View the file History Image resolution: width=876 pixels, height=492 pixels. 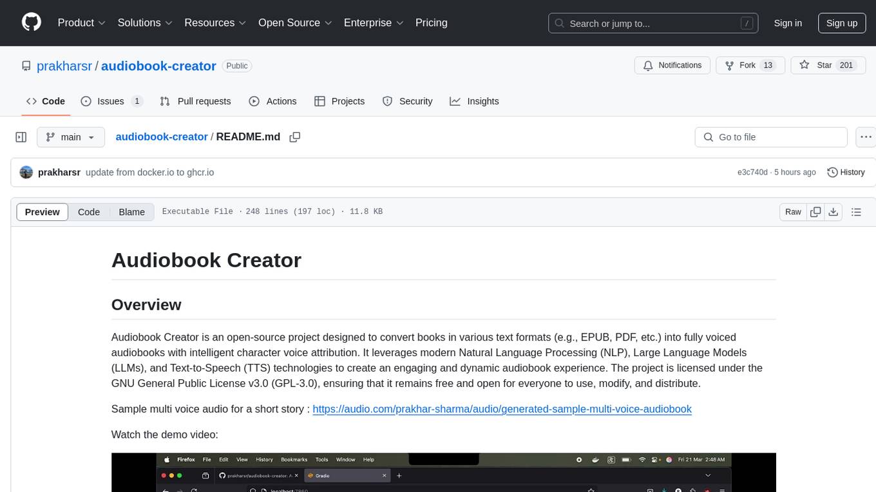point(846,172)
